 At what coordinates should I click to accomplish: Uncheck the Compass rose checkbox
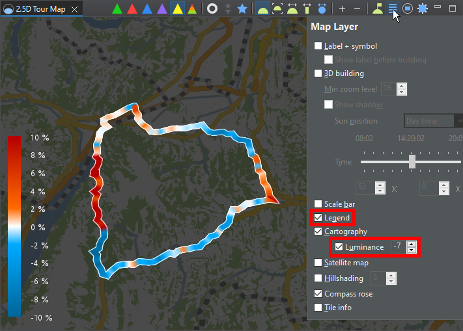point(318,293)
